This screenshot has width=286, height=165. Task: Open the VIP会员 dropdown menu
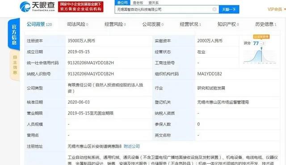[276, 9]
